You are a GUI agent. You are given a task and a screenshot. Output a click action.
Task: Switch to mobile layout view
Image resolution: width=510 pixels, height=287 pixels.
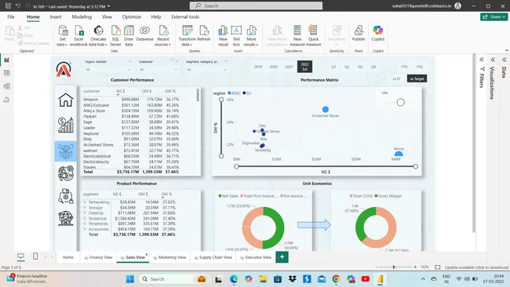pyautogui.click(x=35, y=256)
